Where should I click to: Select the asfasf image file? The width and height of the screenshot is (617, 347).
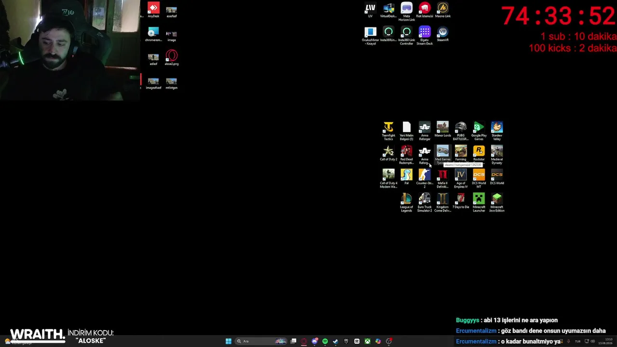[153, 59]
